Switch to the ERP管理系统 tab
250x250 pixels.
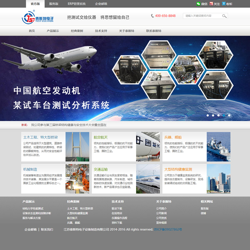76,3
